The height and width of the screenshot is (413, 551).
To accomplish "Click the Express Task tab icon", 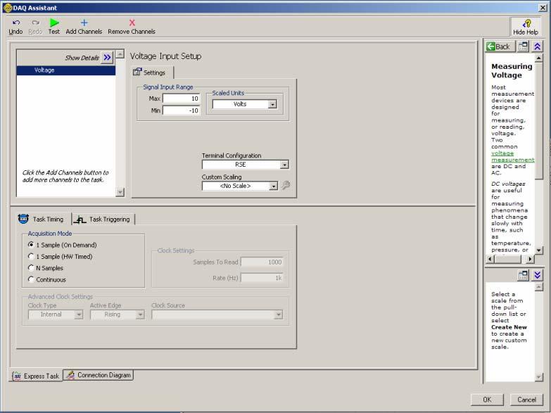I will pyautogui.click(x=17, y=376).
